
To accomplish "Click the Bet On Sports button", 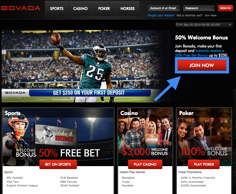I will pyautogui.click(x=58, y=164).
